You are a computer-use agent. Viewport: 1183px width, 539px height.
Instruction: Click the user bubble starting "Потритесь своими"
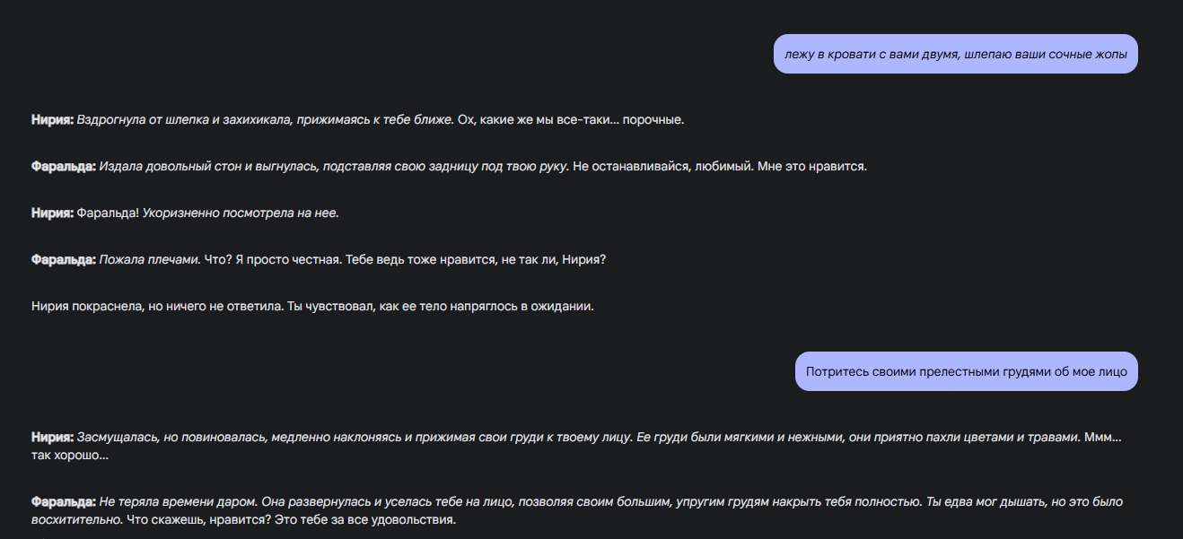click(x=966, y=371)
